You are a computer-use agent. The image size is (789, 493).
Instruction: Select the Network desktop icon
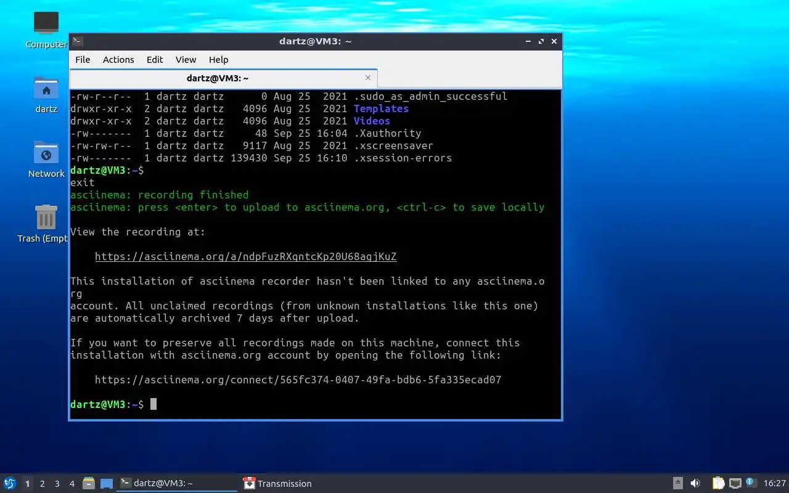coord(46,160)
